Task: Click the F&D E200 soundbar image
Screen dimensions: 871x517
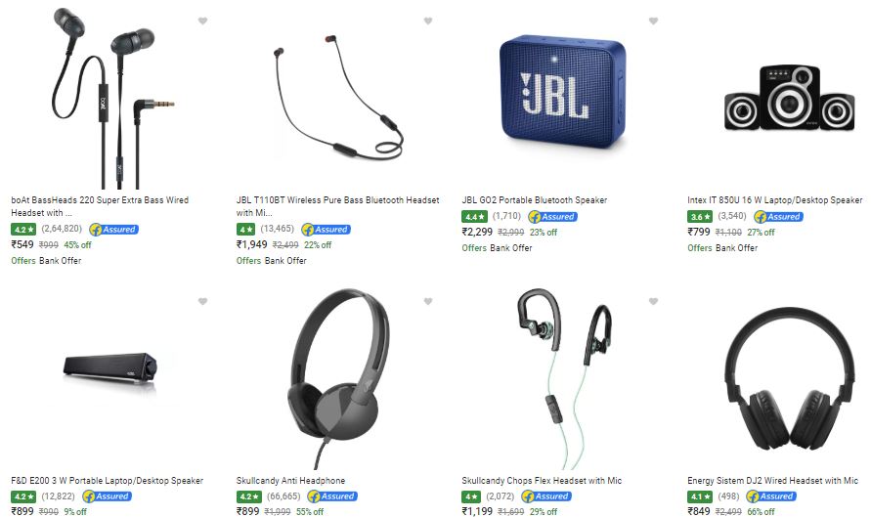Action: (x=110, y=371)
